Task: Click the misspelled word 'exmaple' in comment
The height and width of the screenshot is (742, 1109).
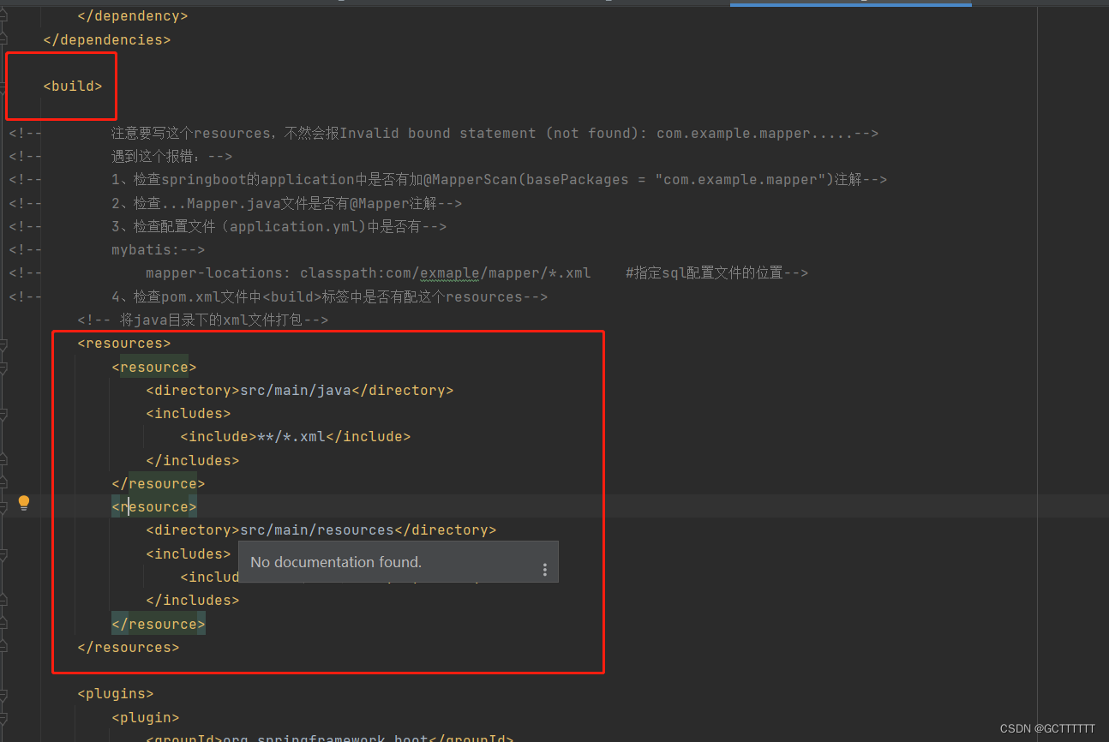Action: [x=449, y=273]
